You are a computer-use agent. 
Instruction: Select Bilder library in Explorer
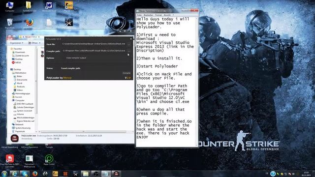(x=18, y=76)
